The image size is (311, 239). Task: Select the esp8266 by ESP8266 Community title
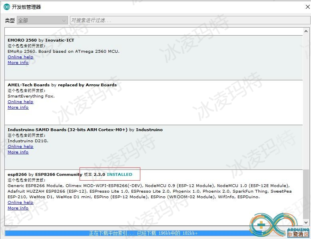pyautogui.click(x=45, y=175)
